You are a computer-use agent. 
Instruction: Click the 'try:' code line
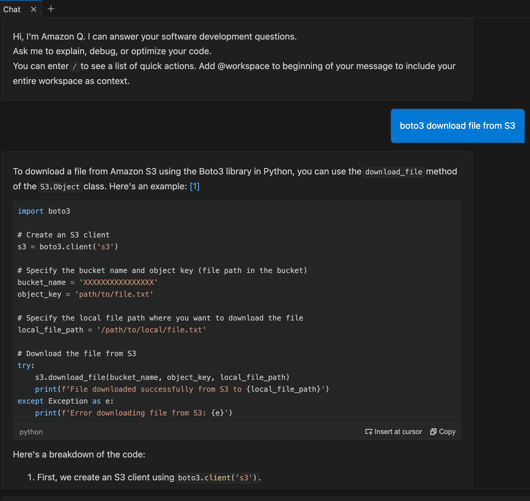[x=26, y=366]
